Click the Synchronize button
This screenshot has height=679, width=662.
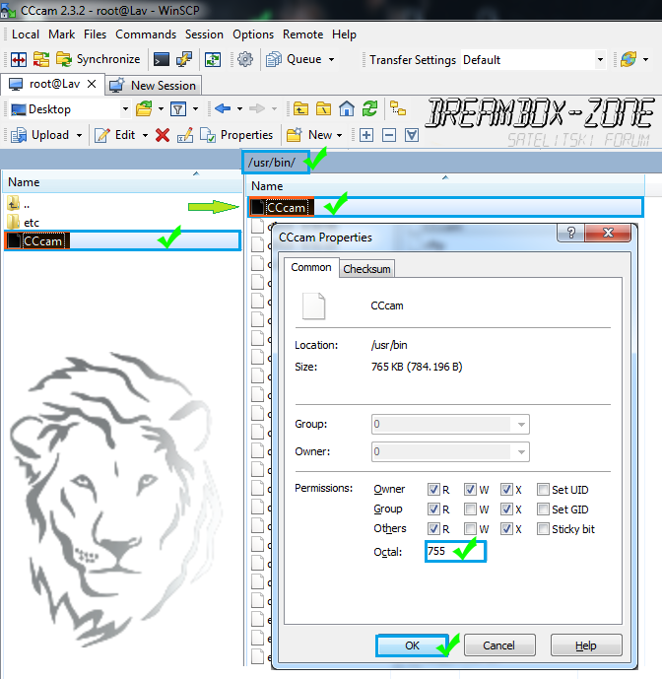[x=99, y=59]
